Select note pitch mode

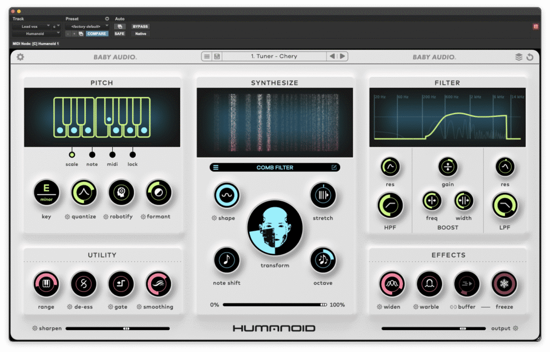[92, 155]
